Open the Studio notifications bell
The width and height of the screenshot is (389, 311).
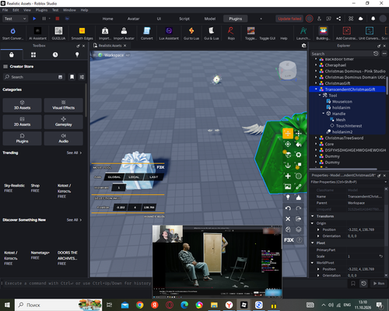(x=373, y=19)
